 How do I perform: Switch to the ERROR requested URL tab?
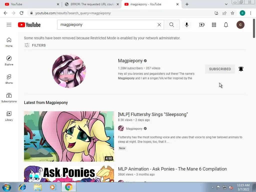click(91, 4)
